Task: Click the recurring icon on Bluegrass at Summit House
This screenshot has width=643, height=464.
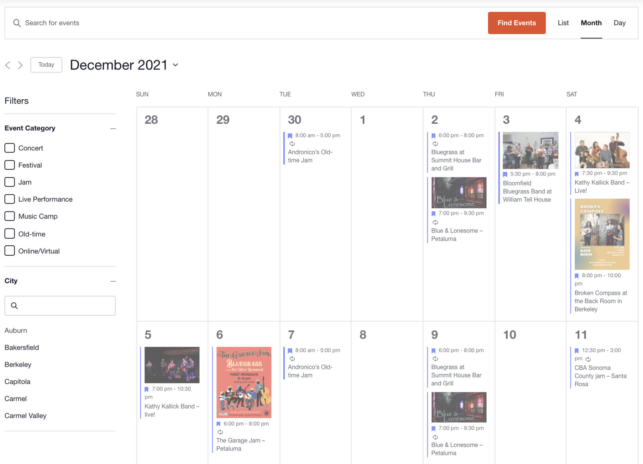Action: pyautogui.click(x=435, y=144)
